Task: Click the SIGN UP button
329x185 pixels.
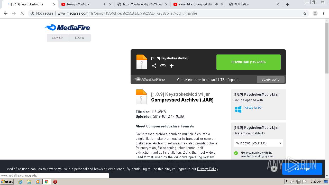Action: coord(58,38)
